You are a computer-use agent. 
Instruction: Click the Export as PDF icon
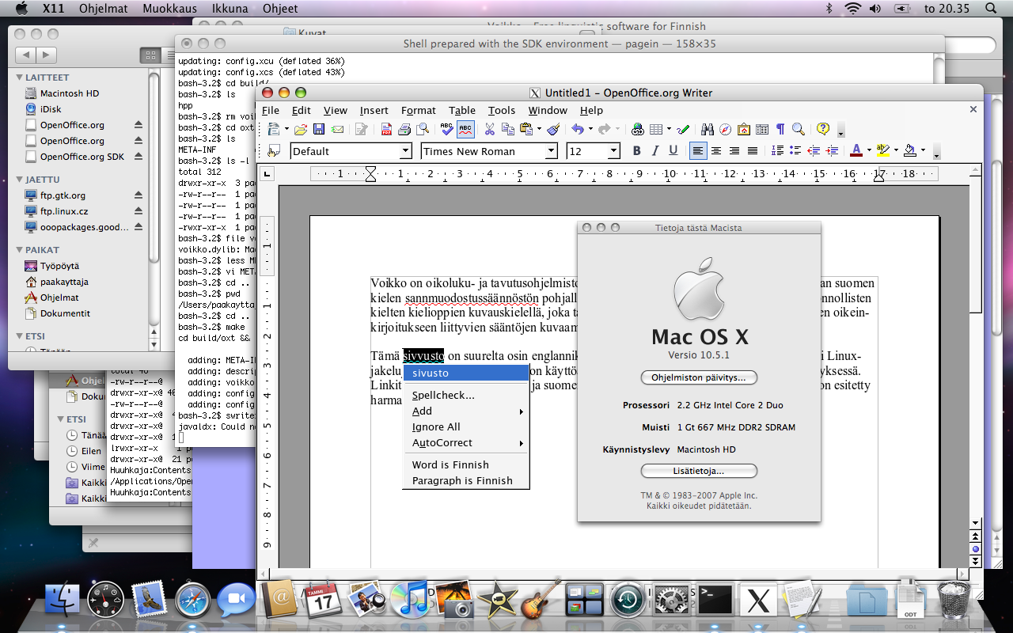386,129
